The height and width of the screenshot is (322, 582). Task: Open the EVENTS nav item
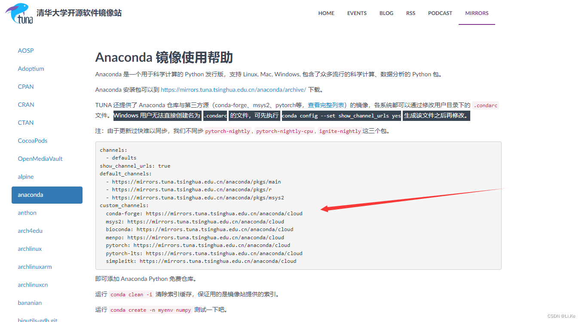tap(357, 13)
